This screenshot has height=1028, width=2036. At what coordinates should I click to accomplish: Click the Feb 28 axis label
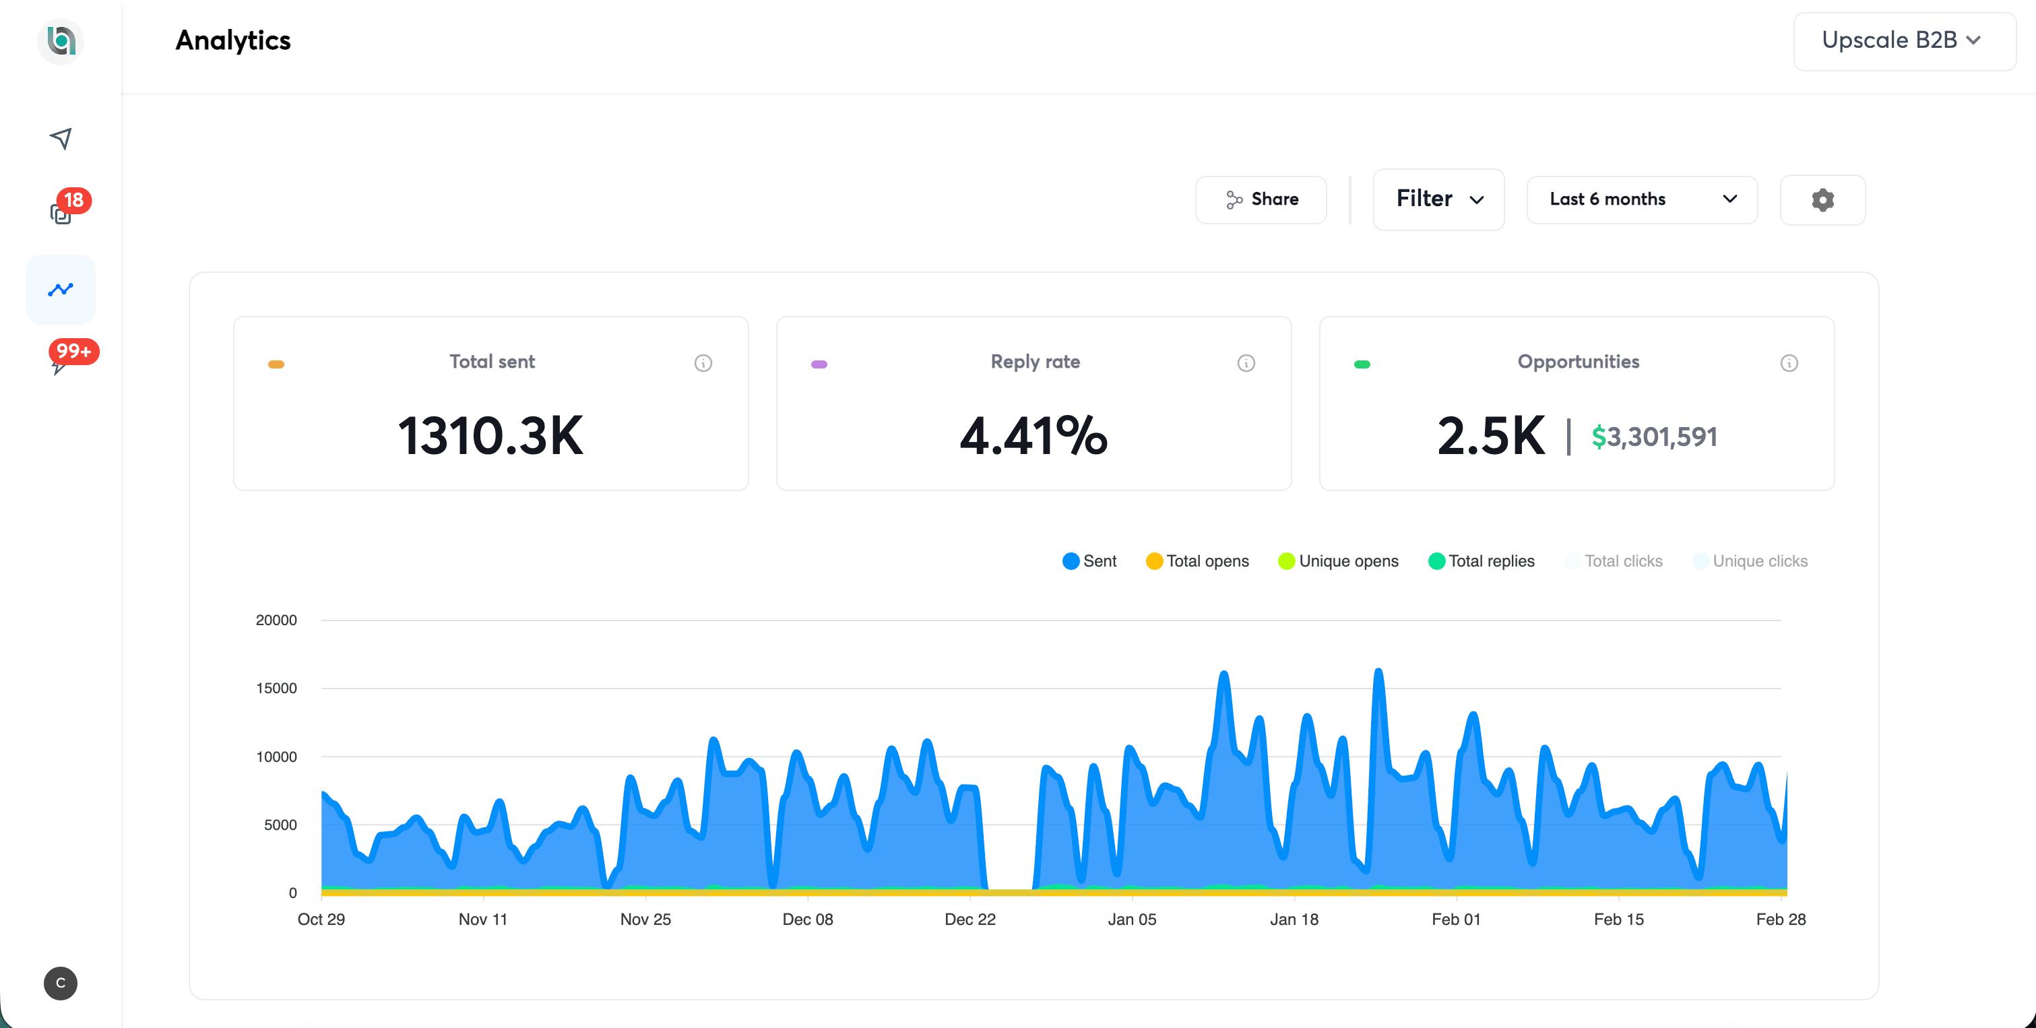tap(1781, 919)
